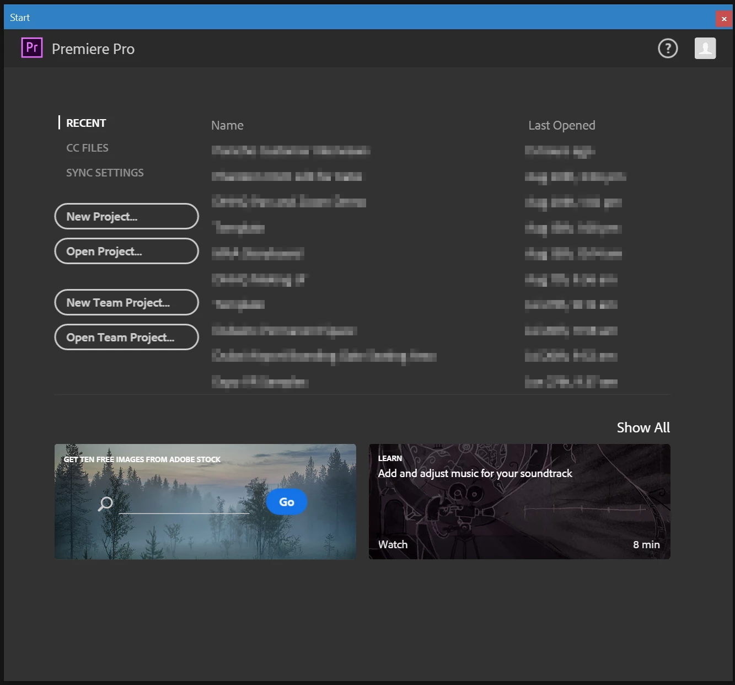This screenshot has height=685, width=735.
Task: Click the LEARN label on tutorial card
Action: (x=390, y=458)
